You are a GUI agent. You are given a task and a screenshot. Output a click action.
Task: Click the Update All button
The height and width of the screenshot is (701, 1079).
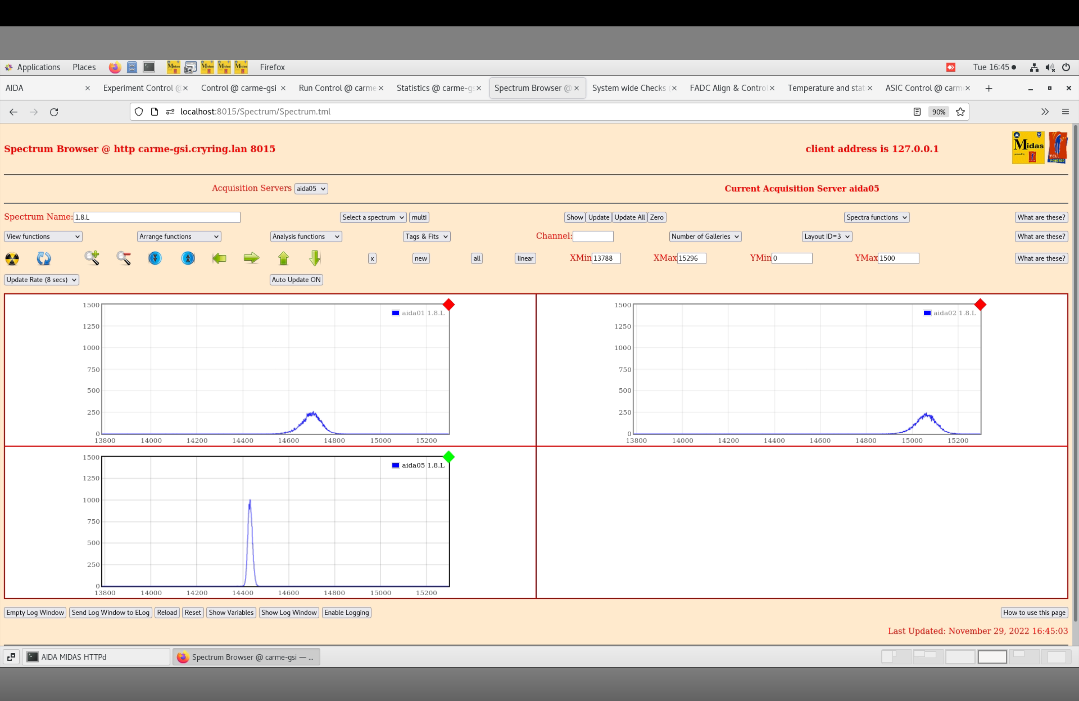coord(629,217)
